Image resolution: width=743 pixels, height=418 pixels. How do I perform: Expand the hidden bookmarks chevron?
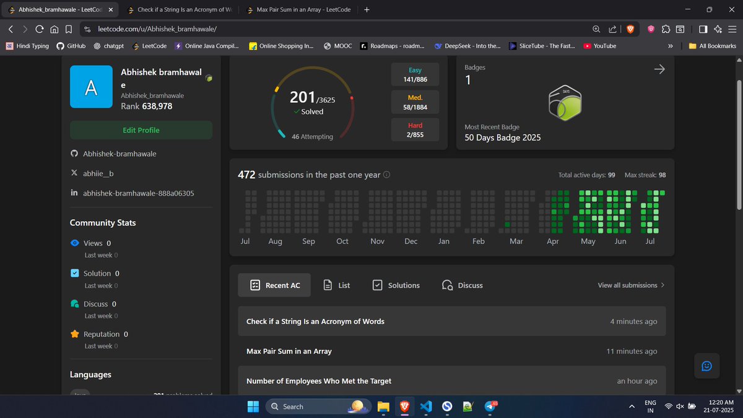click(671, 46)
